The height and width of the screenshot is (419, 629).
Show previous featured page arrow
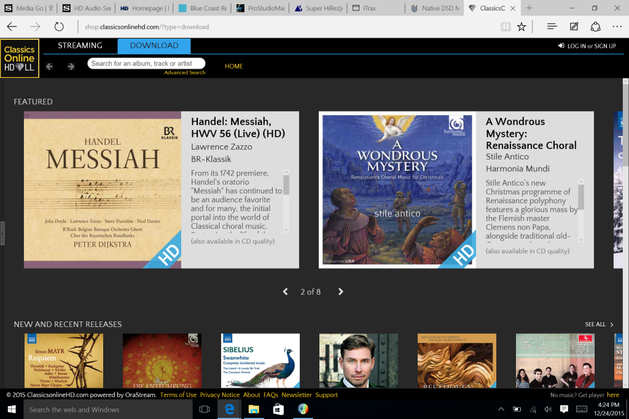[285, 291]
